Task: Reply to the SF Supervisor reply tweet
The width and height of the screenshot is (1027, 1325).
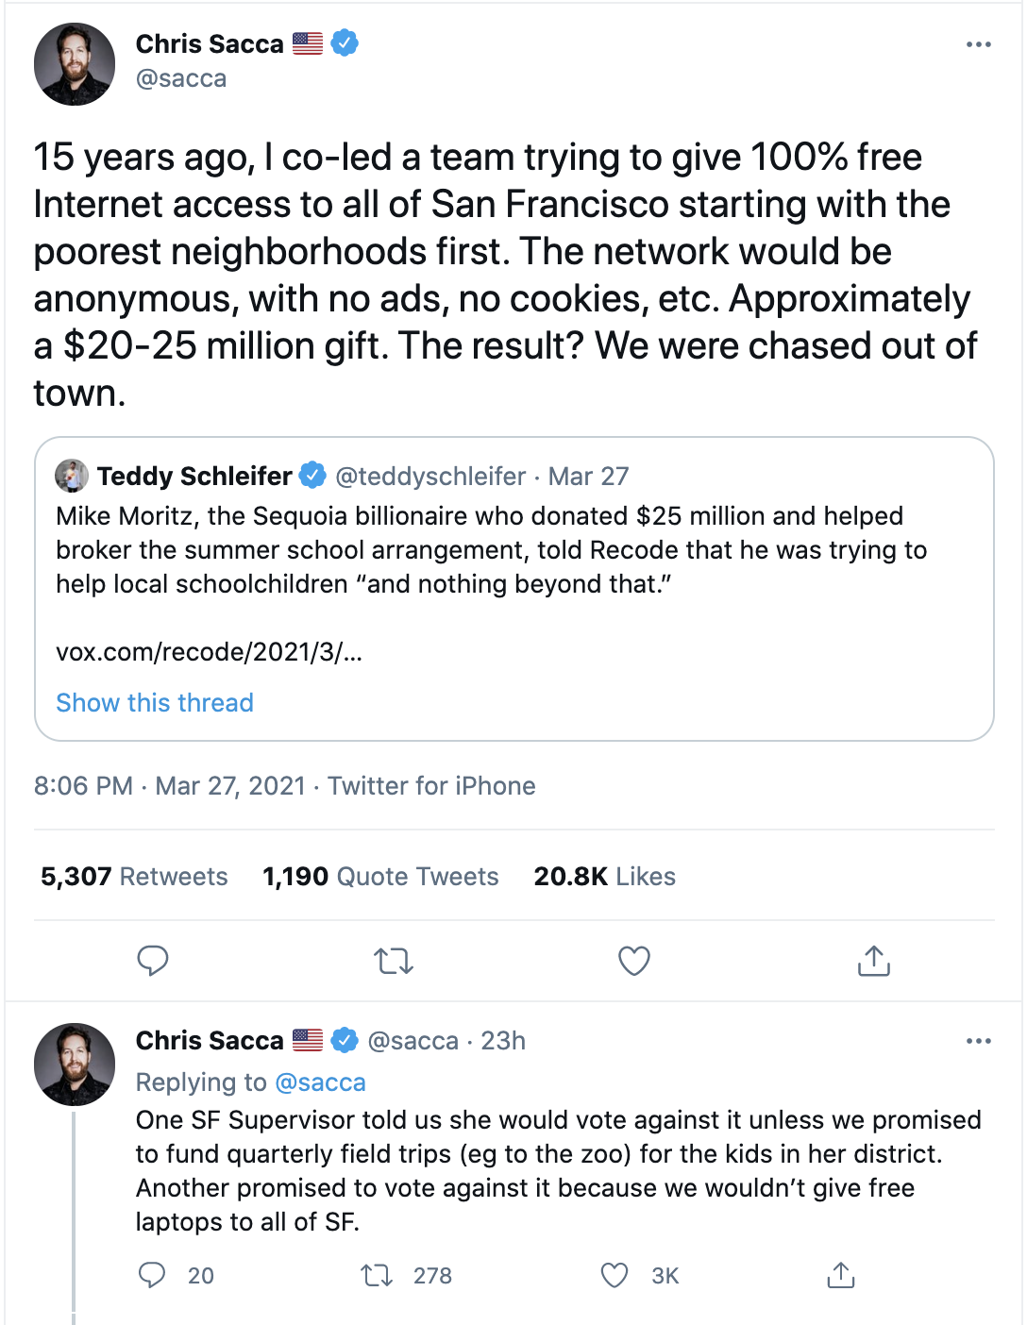Action: pos(152,1276)
